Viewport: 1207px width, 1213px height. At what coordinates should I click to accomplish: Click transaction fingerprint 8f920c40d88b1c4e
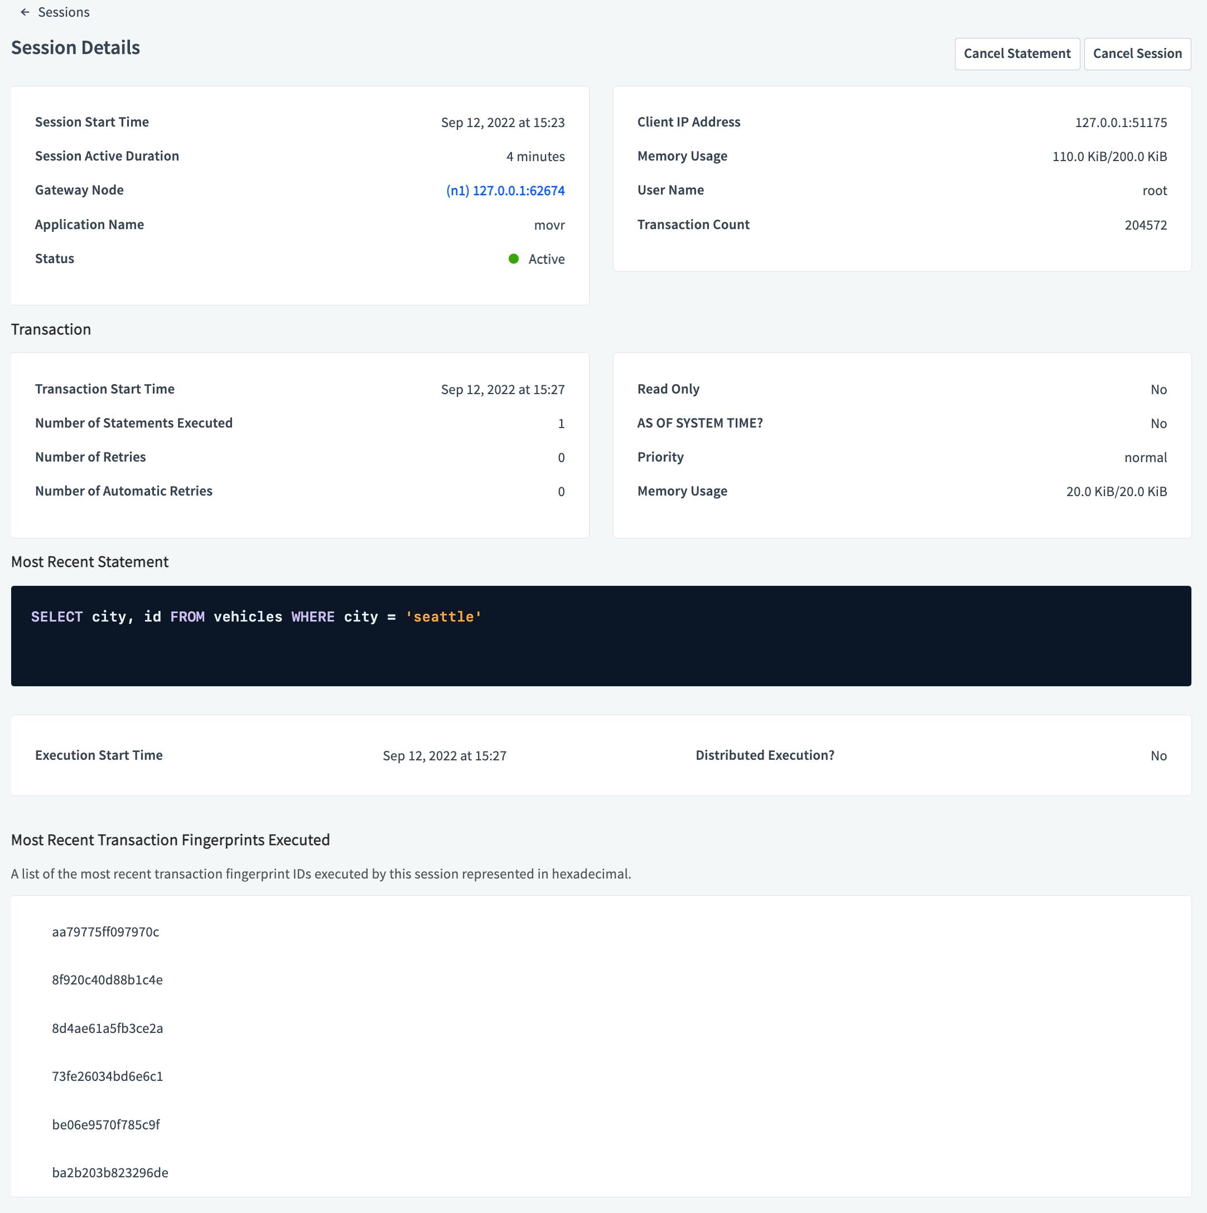pos(108,980)
